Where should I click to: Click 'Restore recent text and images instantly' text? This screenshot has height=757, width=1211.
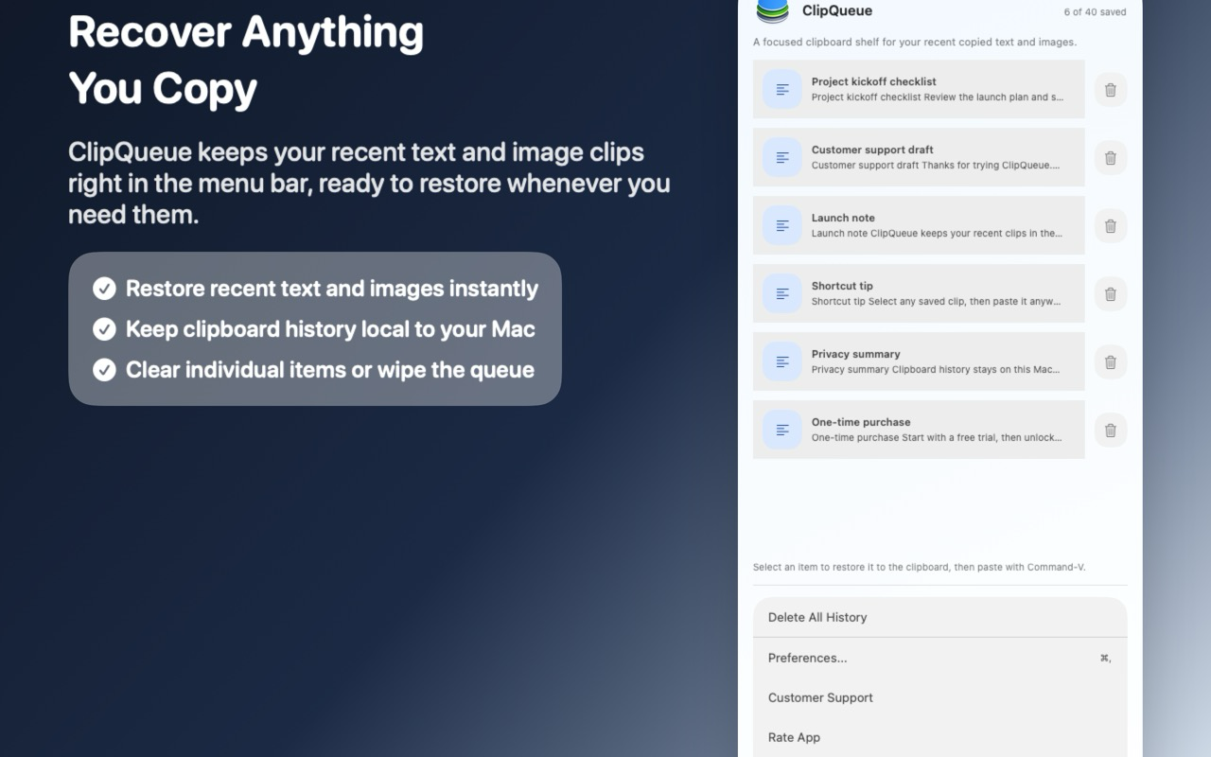point(332,289)
